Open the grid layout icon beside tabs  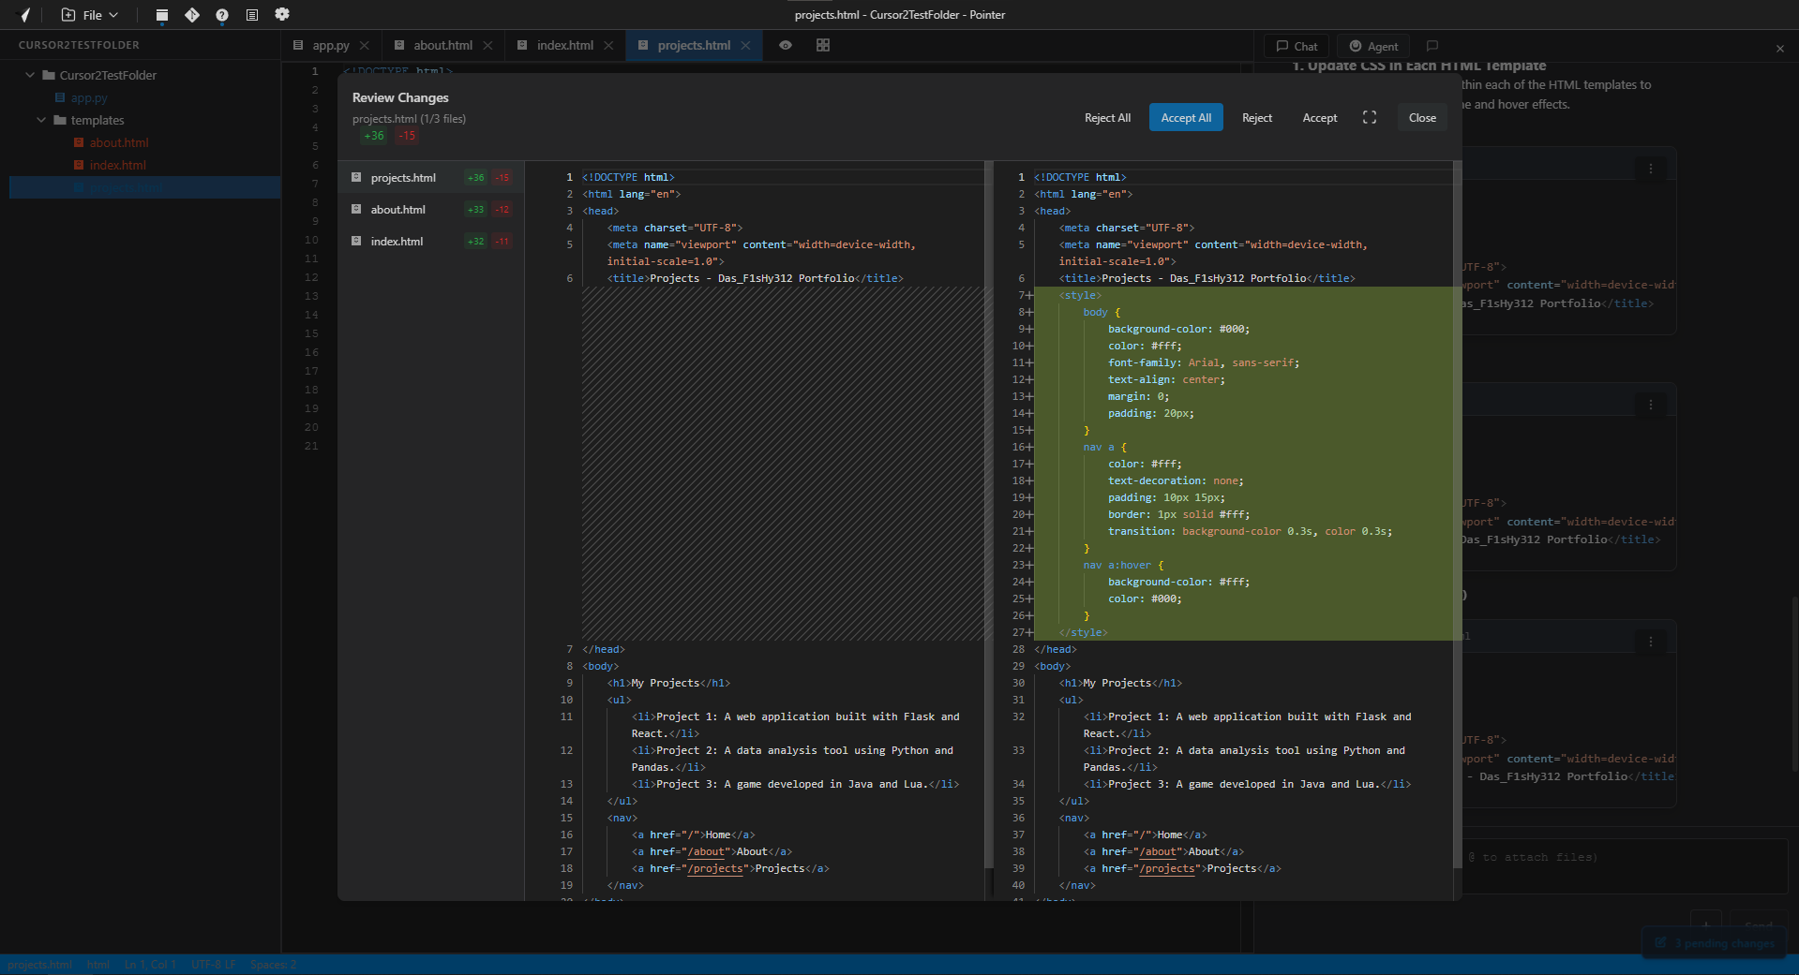[823, 45]
